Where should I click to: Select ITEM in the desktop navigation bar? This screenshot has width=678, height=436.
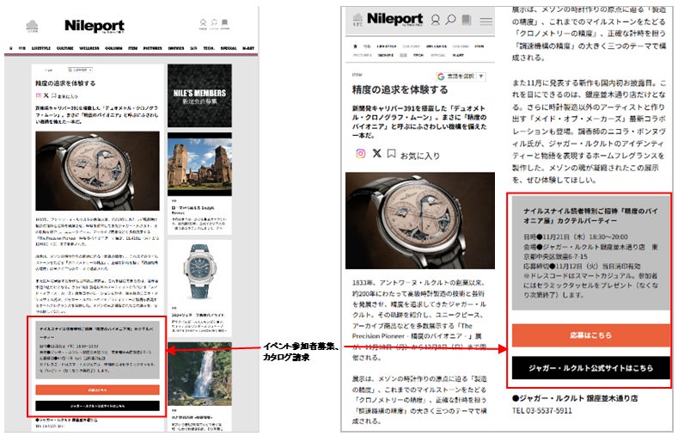[x=132, y=48]
